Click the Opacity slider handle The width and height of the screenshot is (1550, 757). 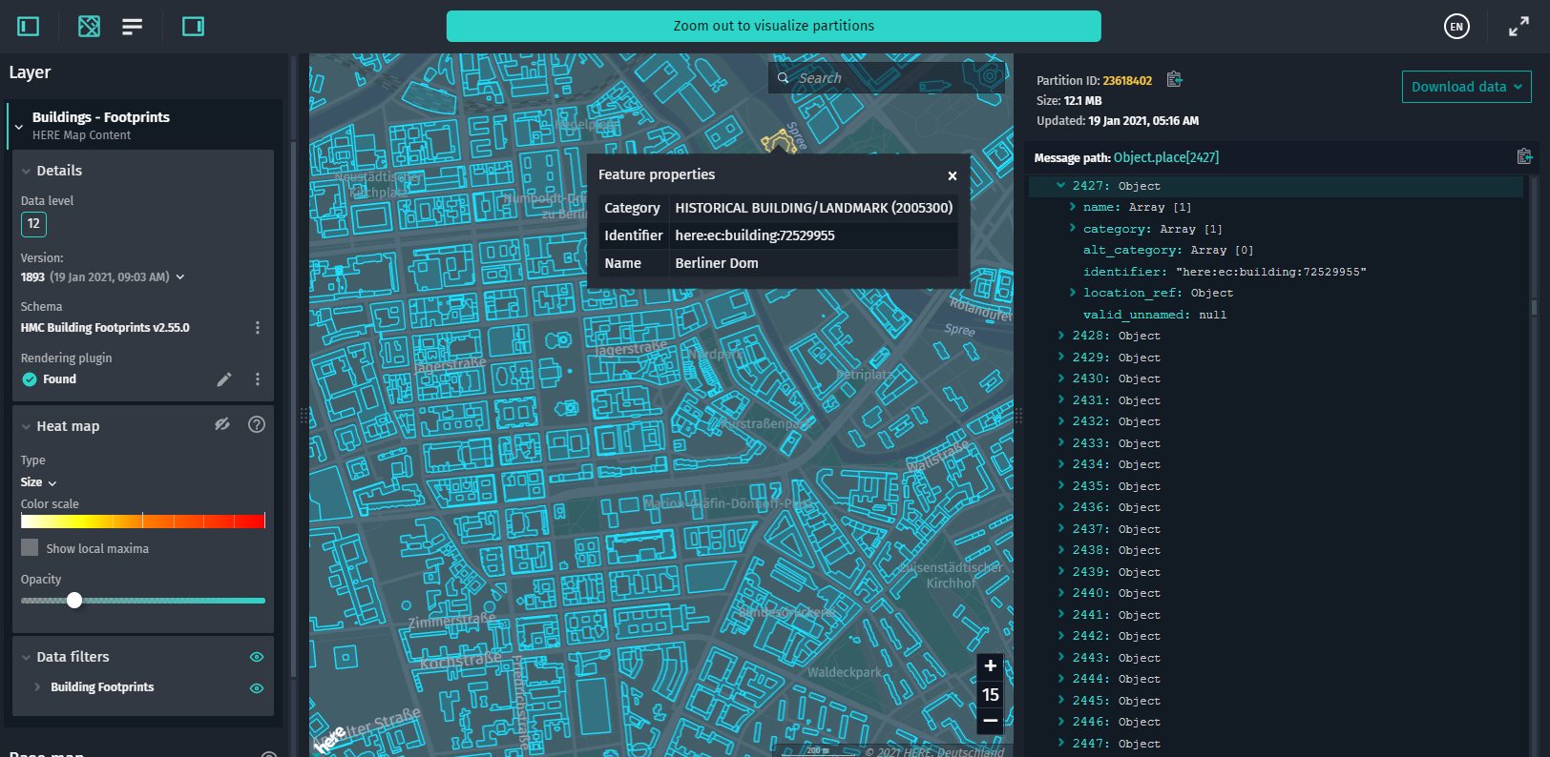coord(74,601)
